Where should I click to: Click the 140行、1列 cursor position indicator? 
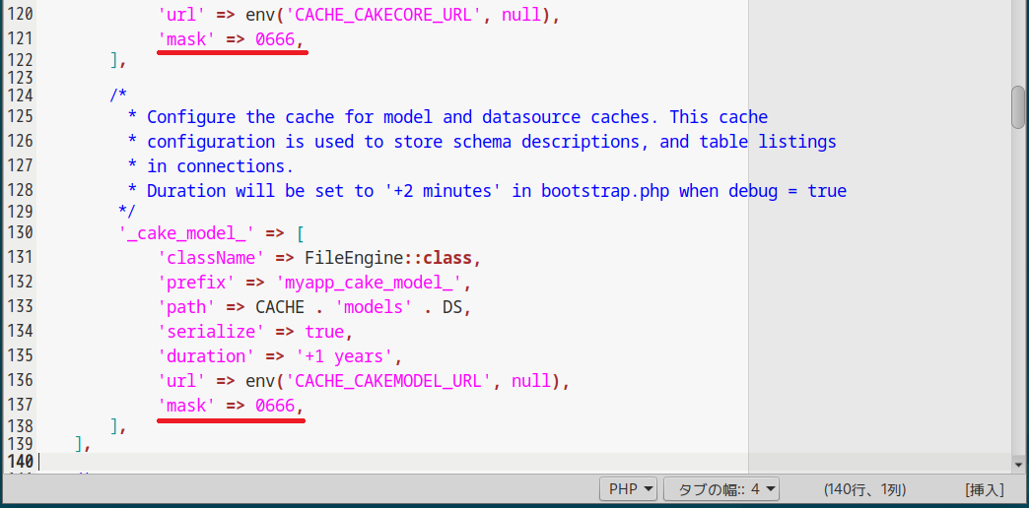click(x=864, y=489)
